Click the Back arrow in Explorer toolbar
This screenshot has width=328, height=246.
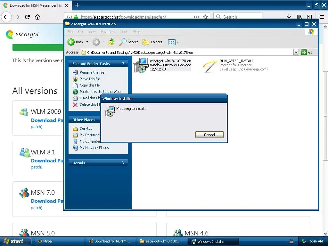[71, 42]
